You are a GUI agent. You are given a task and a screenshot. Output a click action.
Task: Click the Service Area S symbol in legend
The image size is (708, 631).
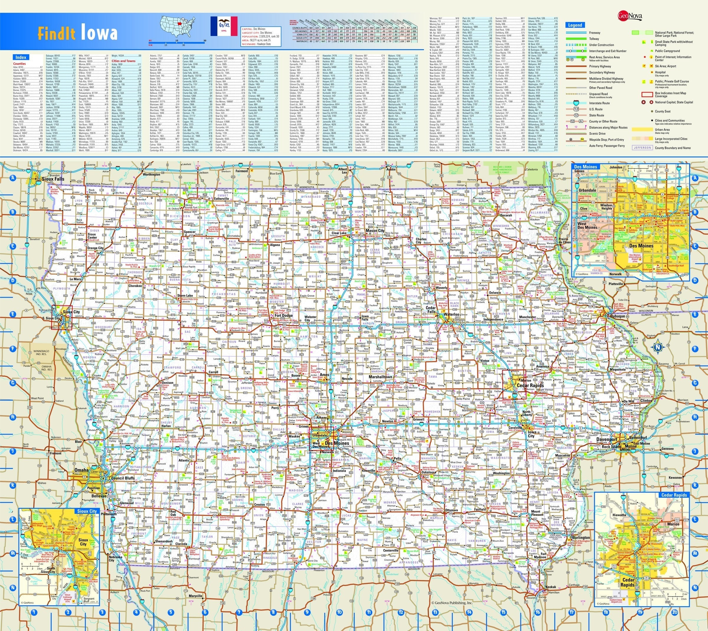(x=583, y=60)
